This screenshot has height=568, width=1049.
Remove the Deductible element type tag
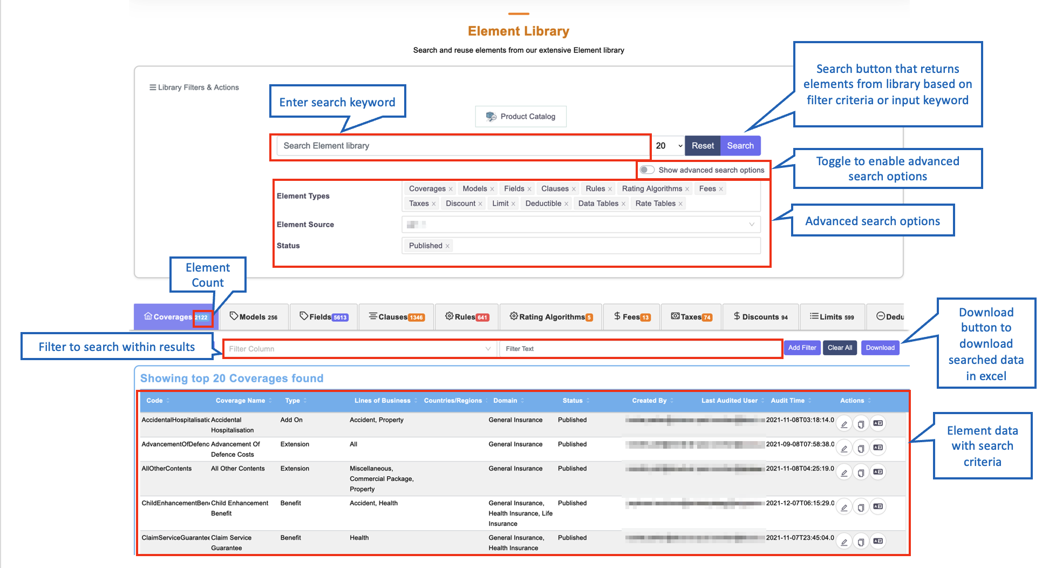coord(566,204)
